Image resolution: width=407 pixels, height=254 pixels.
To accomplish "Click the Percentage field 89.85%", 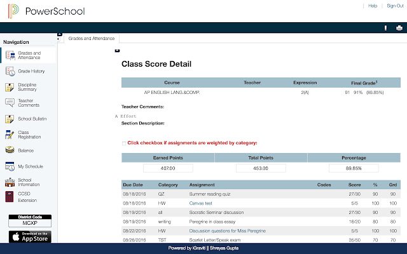I will (x=354, y=168).
